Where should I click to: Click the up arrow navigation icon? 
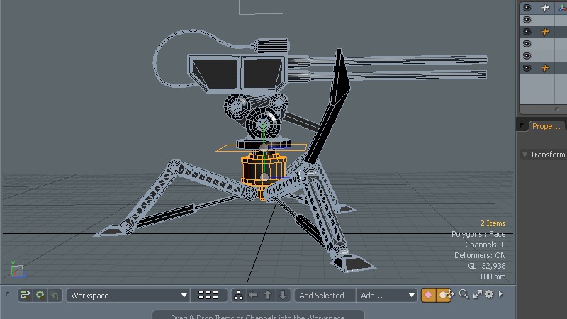point(268,295)
